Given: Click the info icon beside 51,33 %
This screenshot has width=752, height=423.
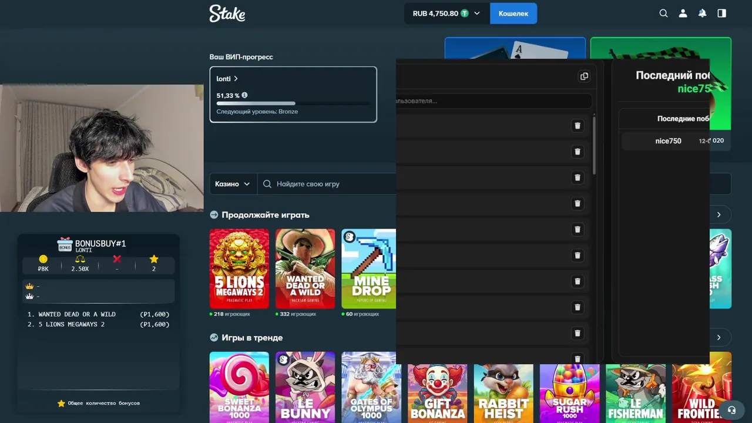Looking at the screenshot, I should point(244,95).
